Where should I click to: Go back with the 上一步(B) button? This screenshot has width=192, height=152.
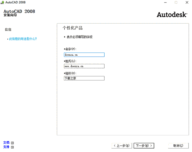click(122, 146)
